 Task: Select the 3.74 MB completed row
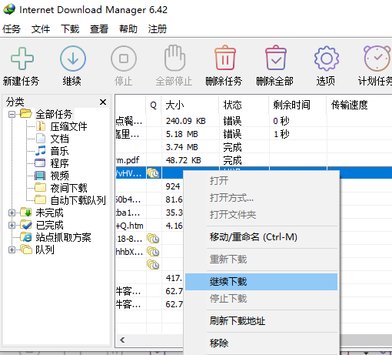click(254, 147)
